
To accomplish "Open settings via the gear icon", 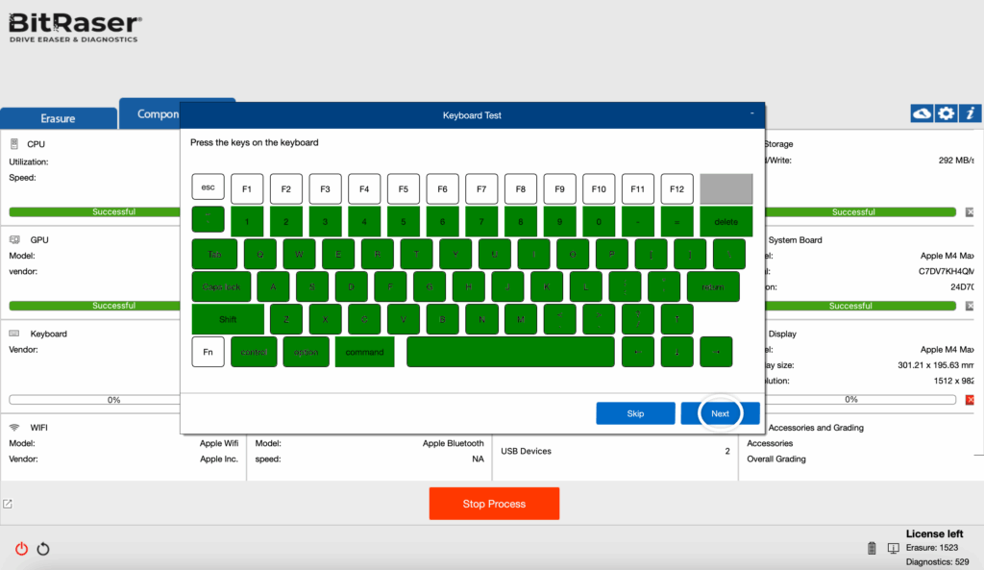I will (x=947, y=113).
